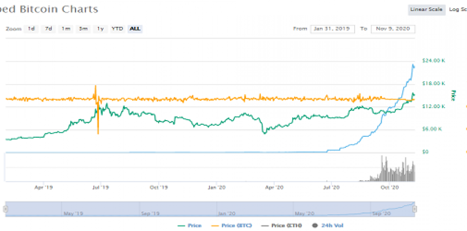Screen dimensions: 467x231
Task: Zoom the chart to YTD
Action: (x=117, y=29)
